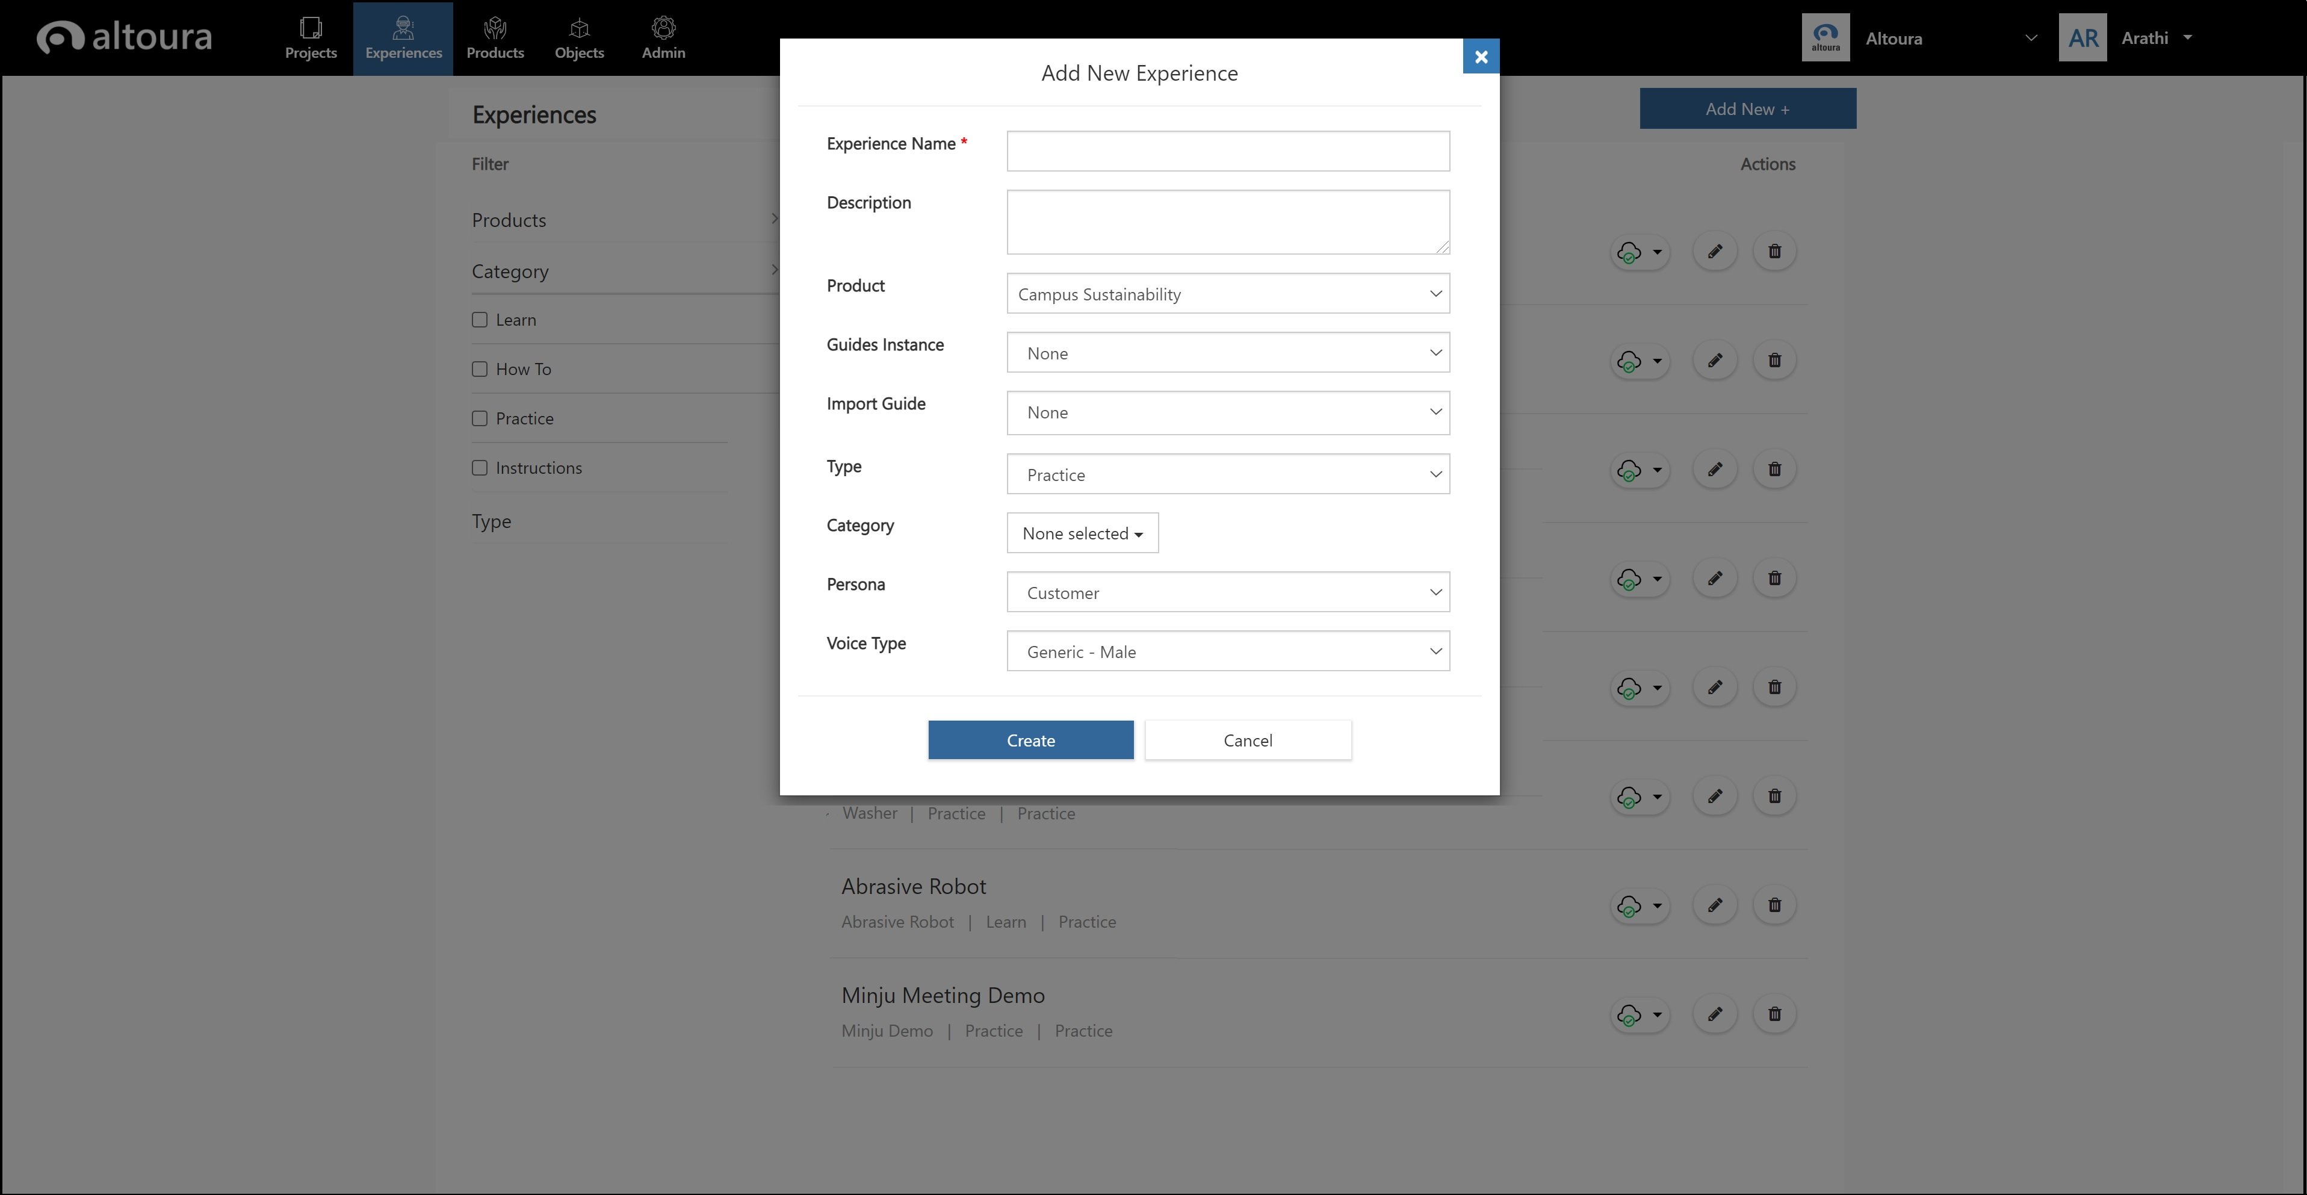Click the Altoura organization thumbnail logo
The width and height of the screenshot is (2307, 1195).
pyautogui.click(x=1825, y=37)
